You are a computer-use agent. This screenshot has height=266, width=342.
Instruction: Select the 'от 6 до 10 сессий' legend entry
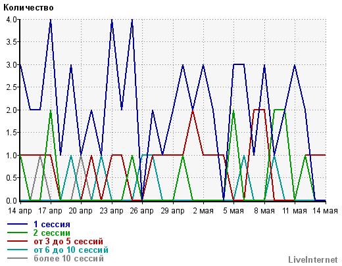[71, 250]
